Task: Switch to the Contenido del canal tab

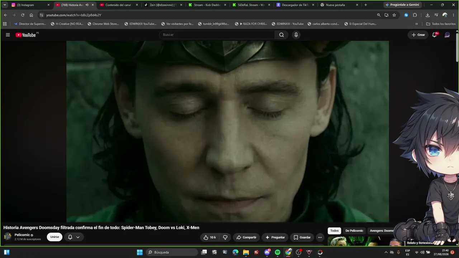Action: click(x=118, y=5)
